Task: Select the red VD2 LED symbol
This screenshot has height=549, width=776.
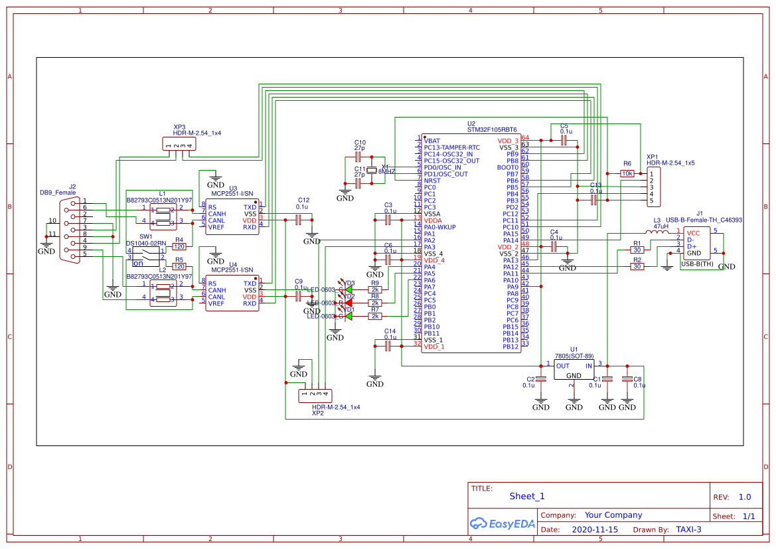Action: 349,303
